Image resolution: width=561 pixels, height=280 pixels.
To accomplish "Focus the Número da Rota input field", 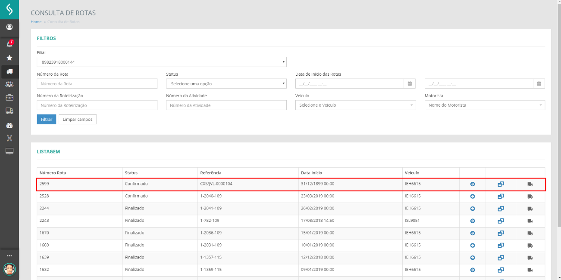I will [97, 83].
